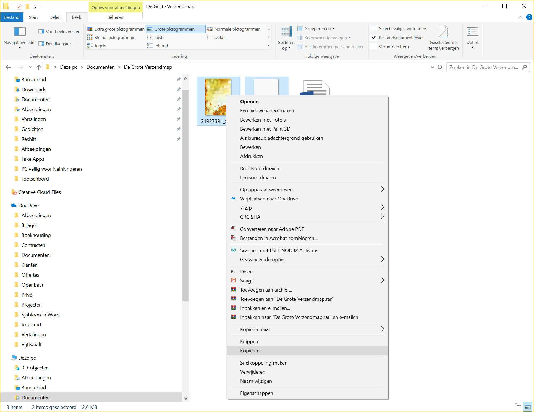Go up one folder level arrow
Viewport: 534px width, 412px height.
(39, 67)
